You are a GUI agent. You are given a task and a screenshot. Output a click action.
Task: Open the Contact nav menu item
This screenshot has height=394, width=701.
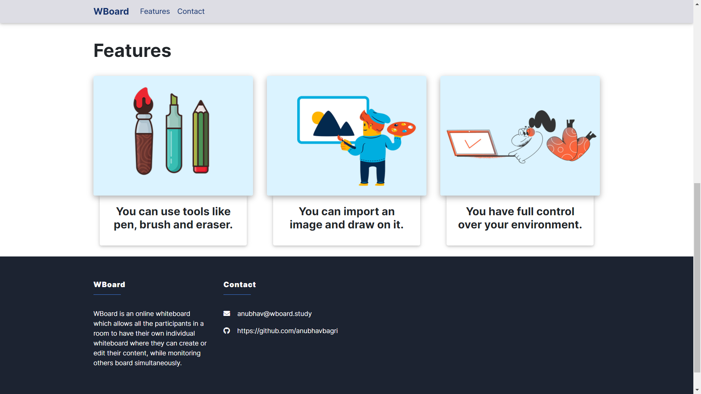(x=191, y=11)
